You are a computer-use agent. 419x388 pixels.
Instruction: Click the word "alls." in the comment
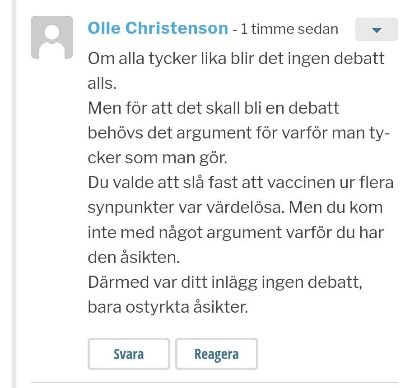coord(102,83)
